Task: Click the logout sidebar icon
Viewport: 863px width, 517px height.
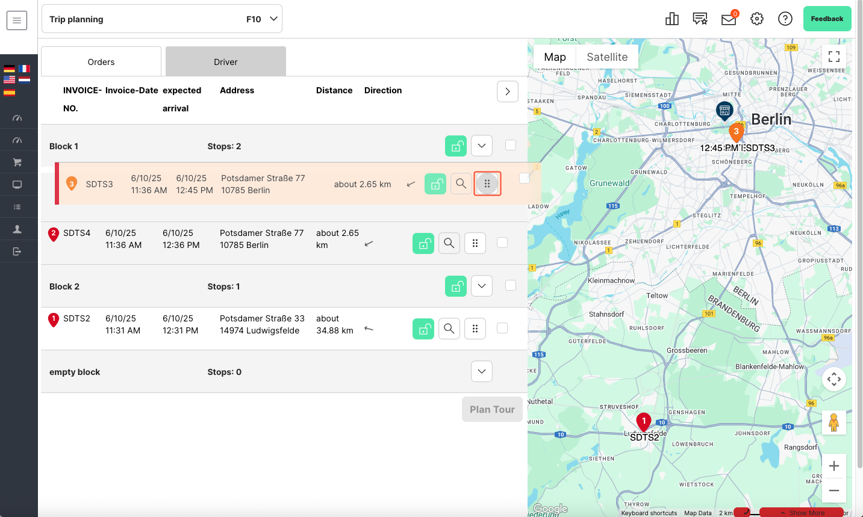Action: 17,252
